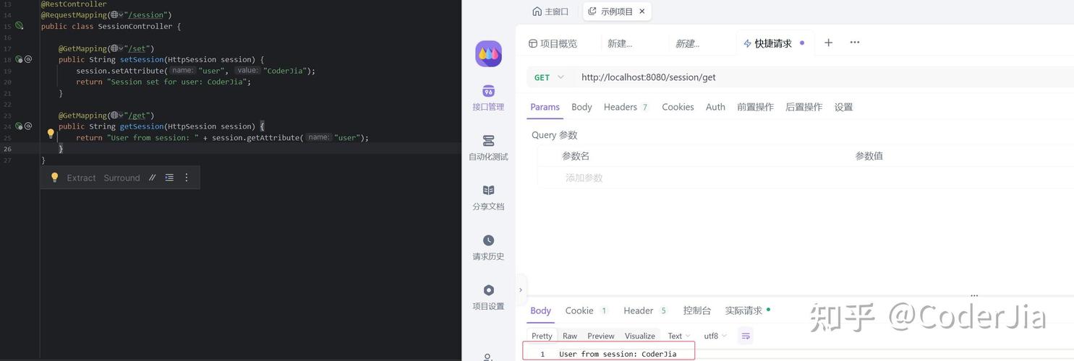This screenshot has width=1074, height=361.
Task: Click the Spring bean icon beside the SessionController class
Action: point(20,26)
